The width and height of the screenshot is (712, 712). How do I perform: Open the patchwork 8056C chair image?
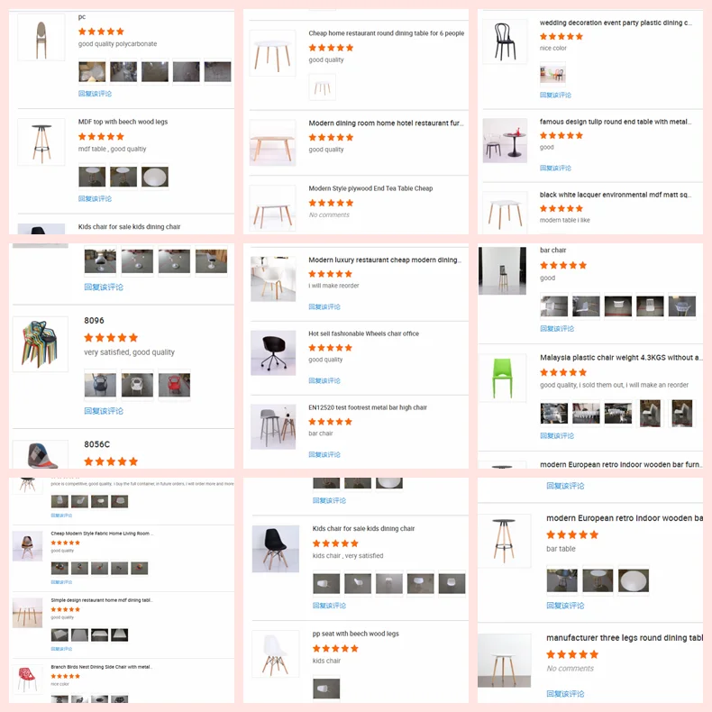pyautogui.click(x=40, y=454)
